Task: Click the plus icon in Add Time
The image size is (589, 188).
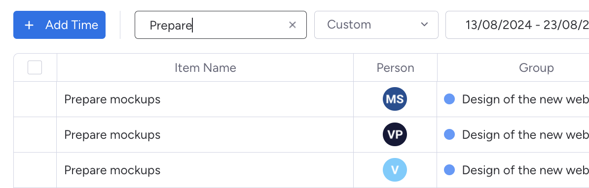Action: 29,25
